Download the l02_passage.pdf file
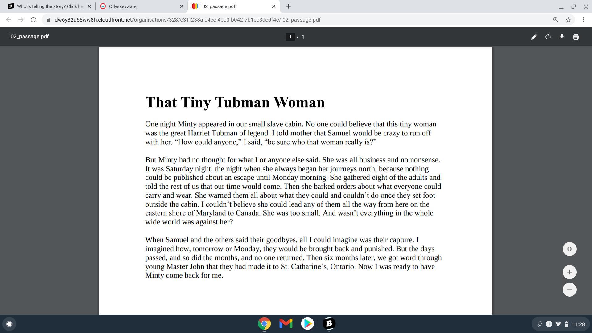Screen dimensions: 592x333 tap(562, 37)
